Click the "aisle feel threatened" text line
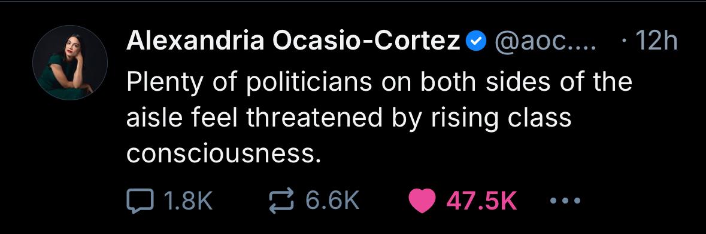Screen dimensions: 706x234 349,118
